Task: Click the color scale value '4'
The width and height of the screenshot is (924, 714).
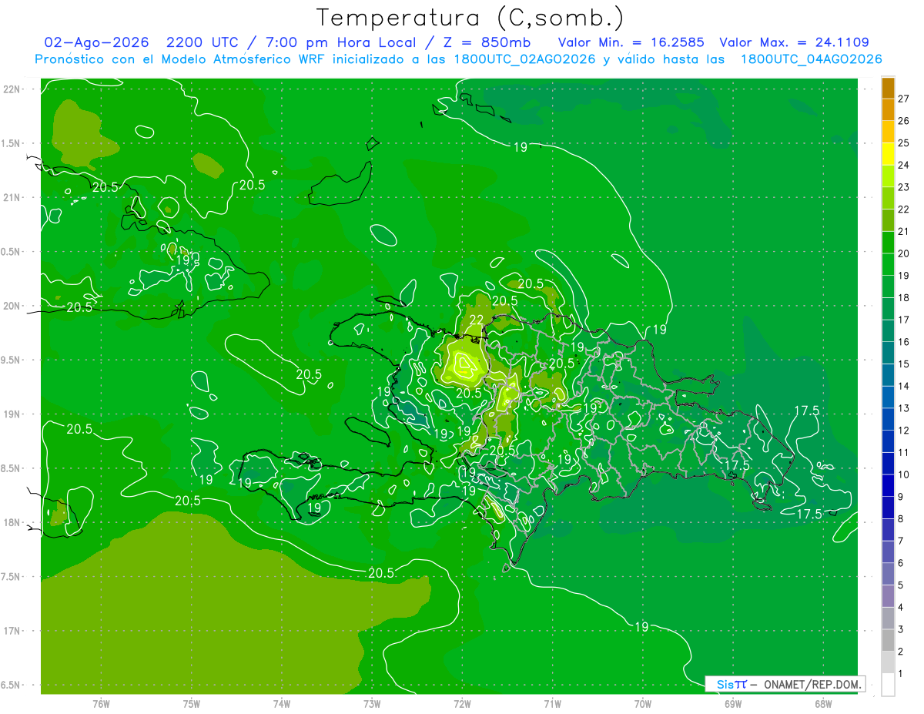Action: (900, 608)
